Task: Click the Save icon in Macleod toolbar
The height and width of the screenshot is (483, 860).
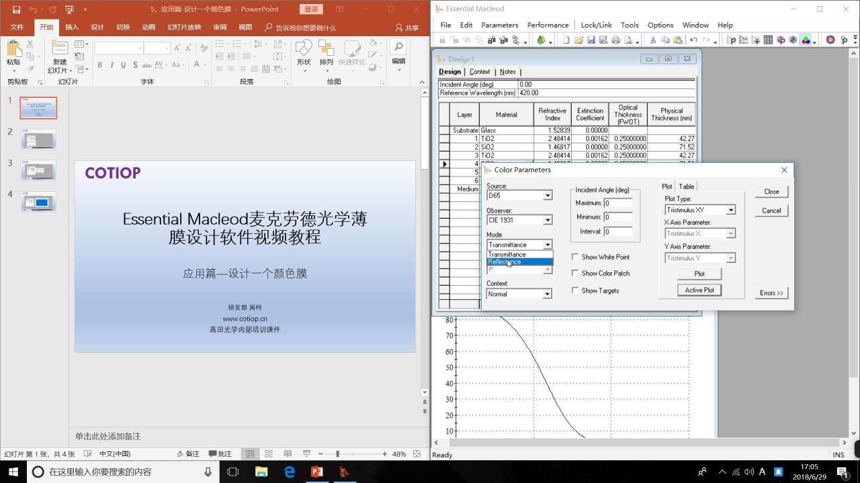Action: tap(591, 40)
